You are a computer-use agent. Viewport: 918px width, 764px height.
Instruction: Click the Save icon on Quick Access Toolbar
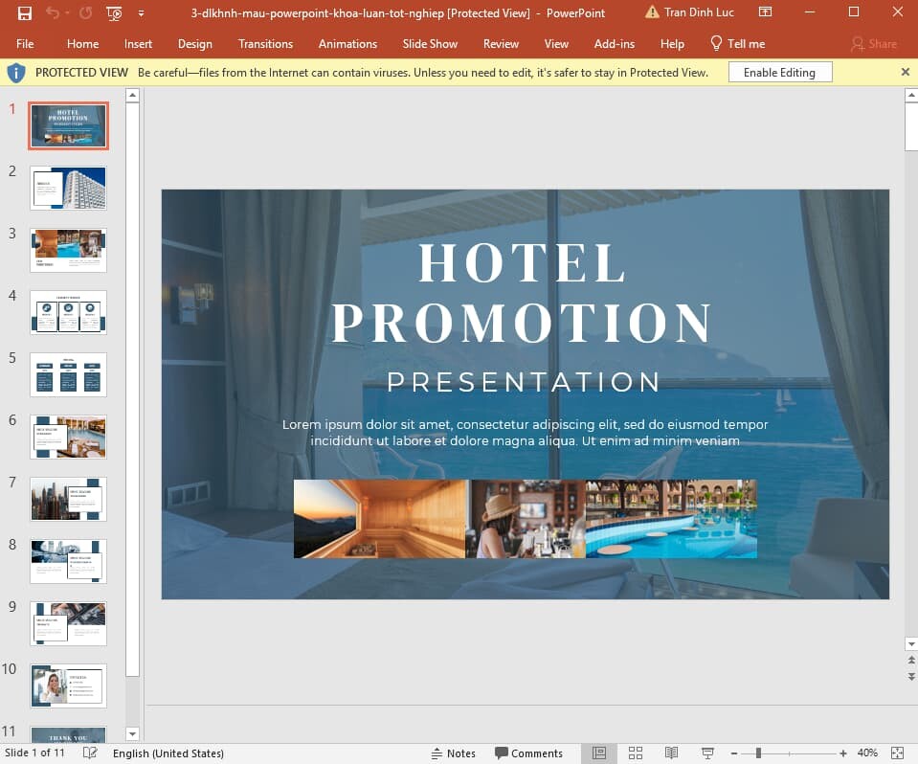point(25,13)
